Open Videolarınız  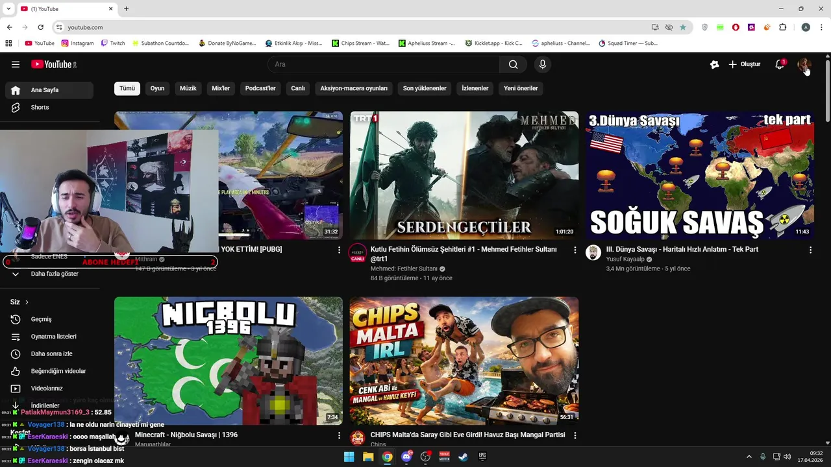(x=49, y=388)
